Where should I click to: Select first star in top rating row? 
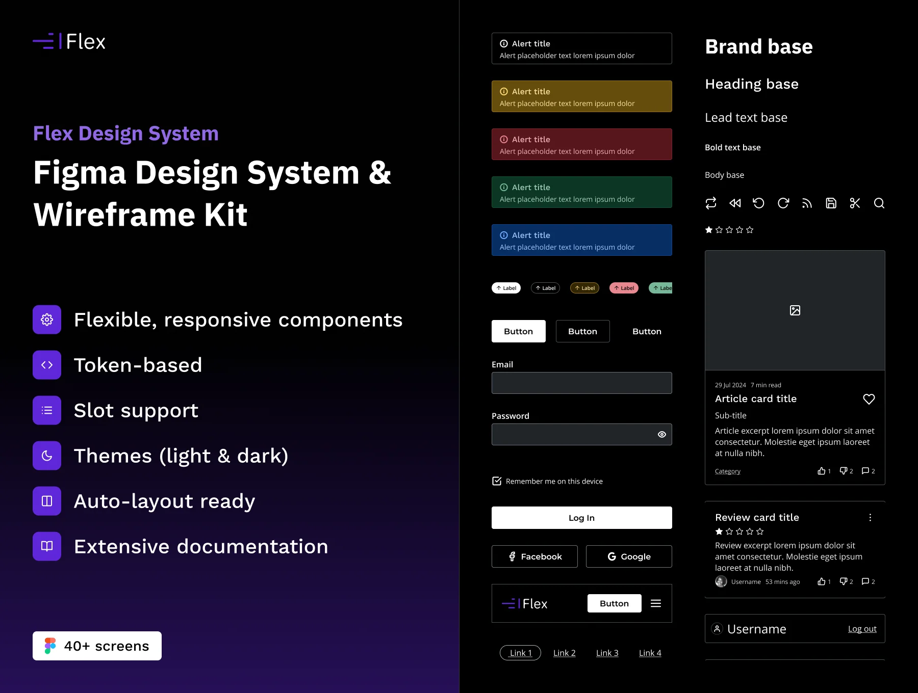[709, 230]
